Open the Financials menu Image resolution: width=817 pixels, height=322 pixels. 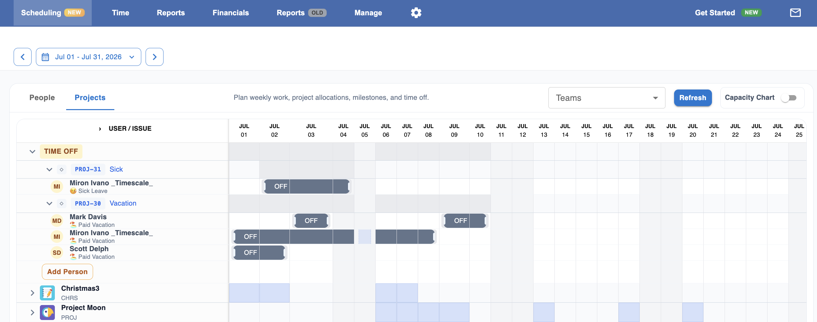(231, 13)
